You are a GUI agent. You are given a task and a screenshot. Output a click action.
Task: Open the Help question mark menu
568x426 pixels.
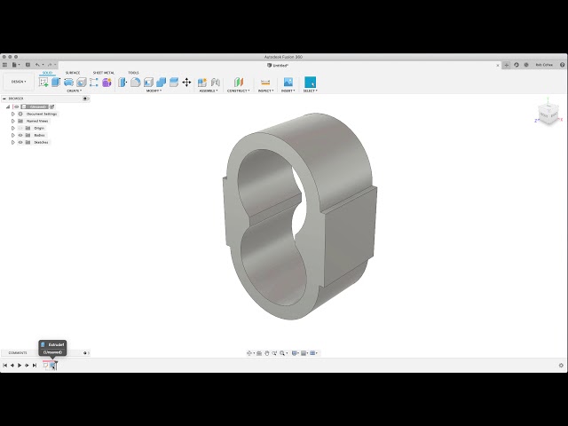pyautogui.click(x=562, y=65)
